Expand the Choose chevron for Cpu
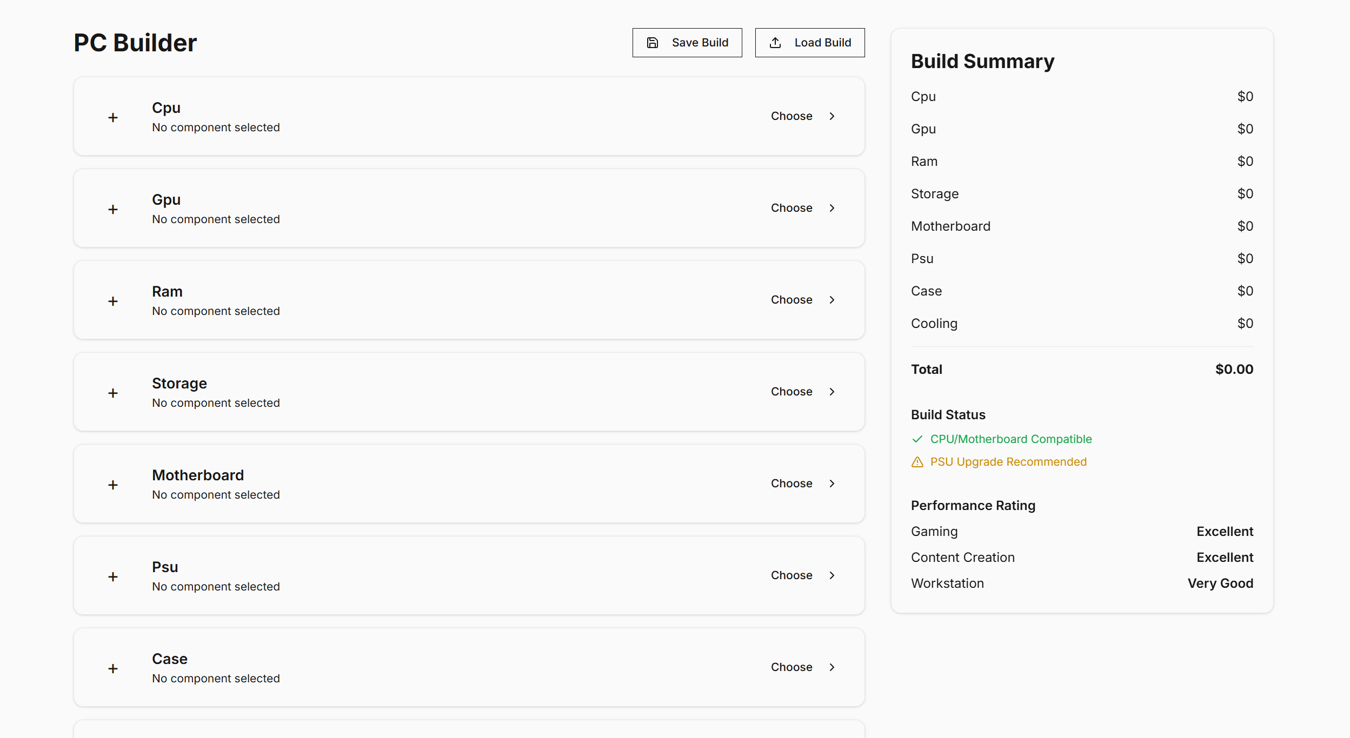 832,116
